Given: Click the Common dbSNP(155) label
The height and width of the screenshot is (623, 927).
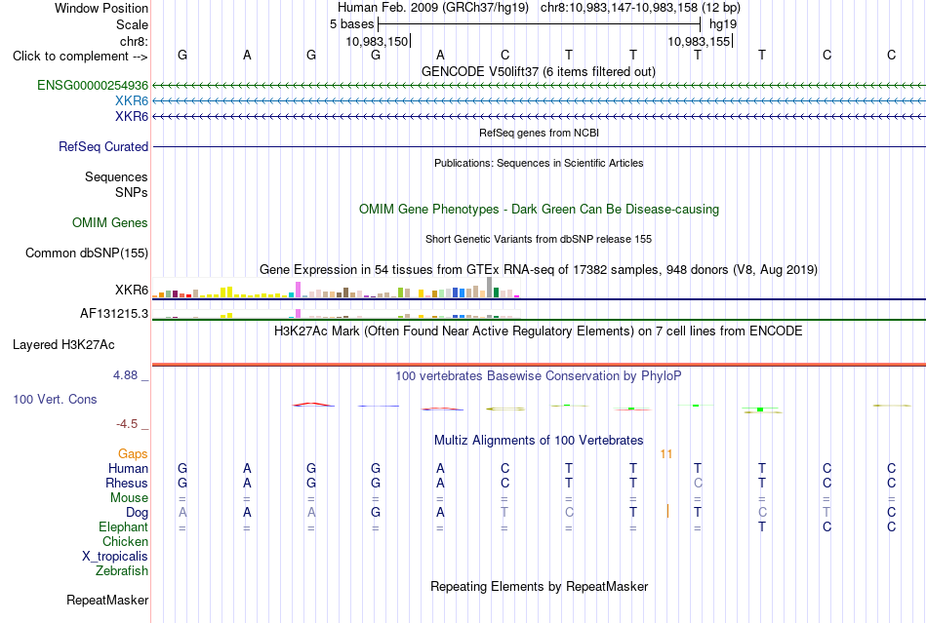Looking at the screenshot, I should (87, 253).
